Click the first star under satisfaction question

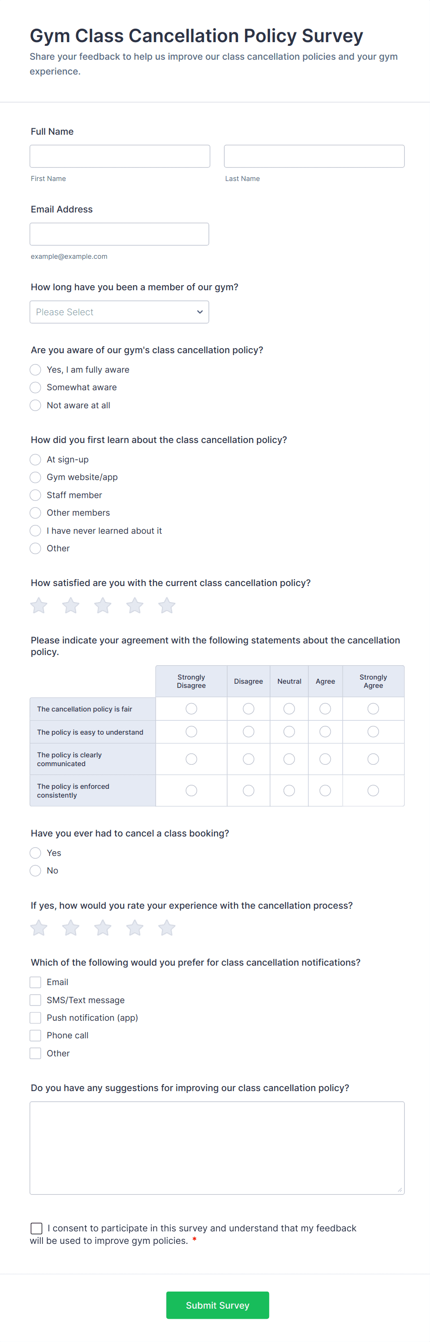click(x=38, y=605)
